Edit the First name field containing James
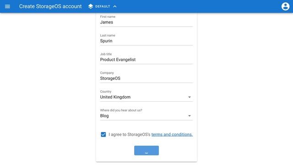This screenshot has width=293, height=165. click(x=146, y=22)
